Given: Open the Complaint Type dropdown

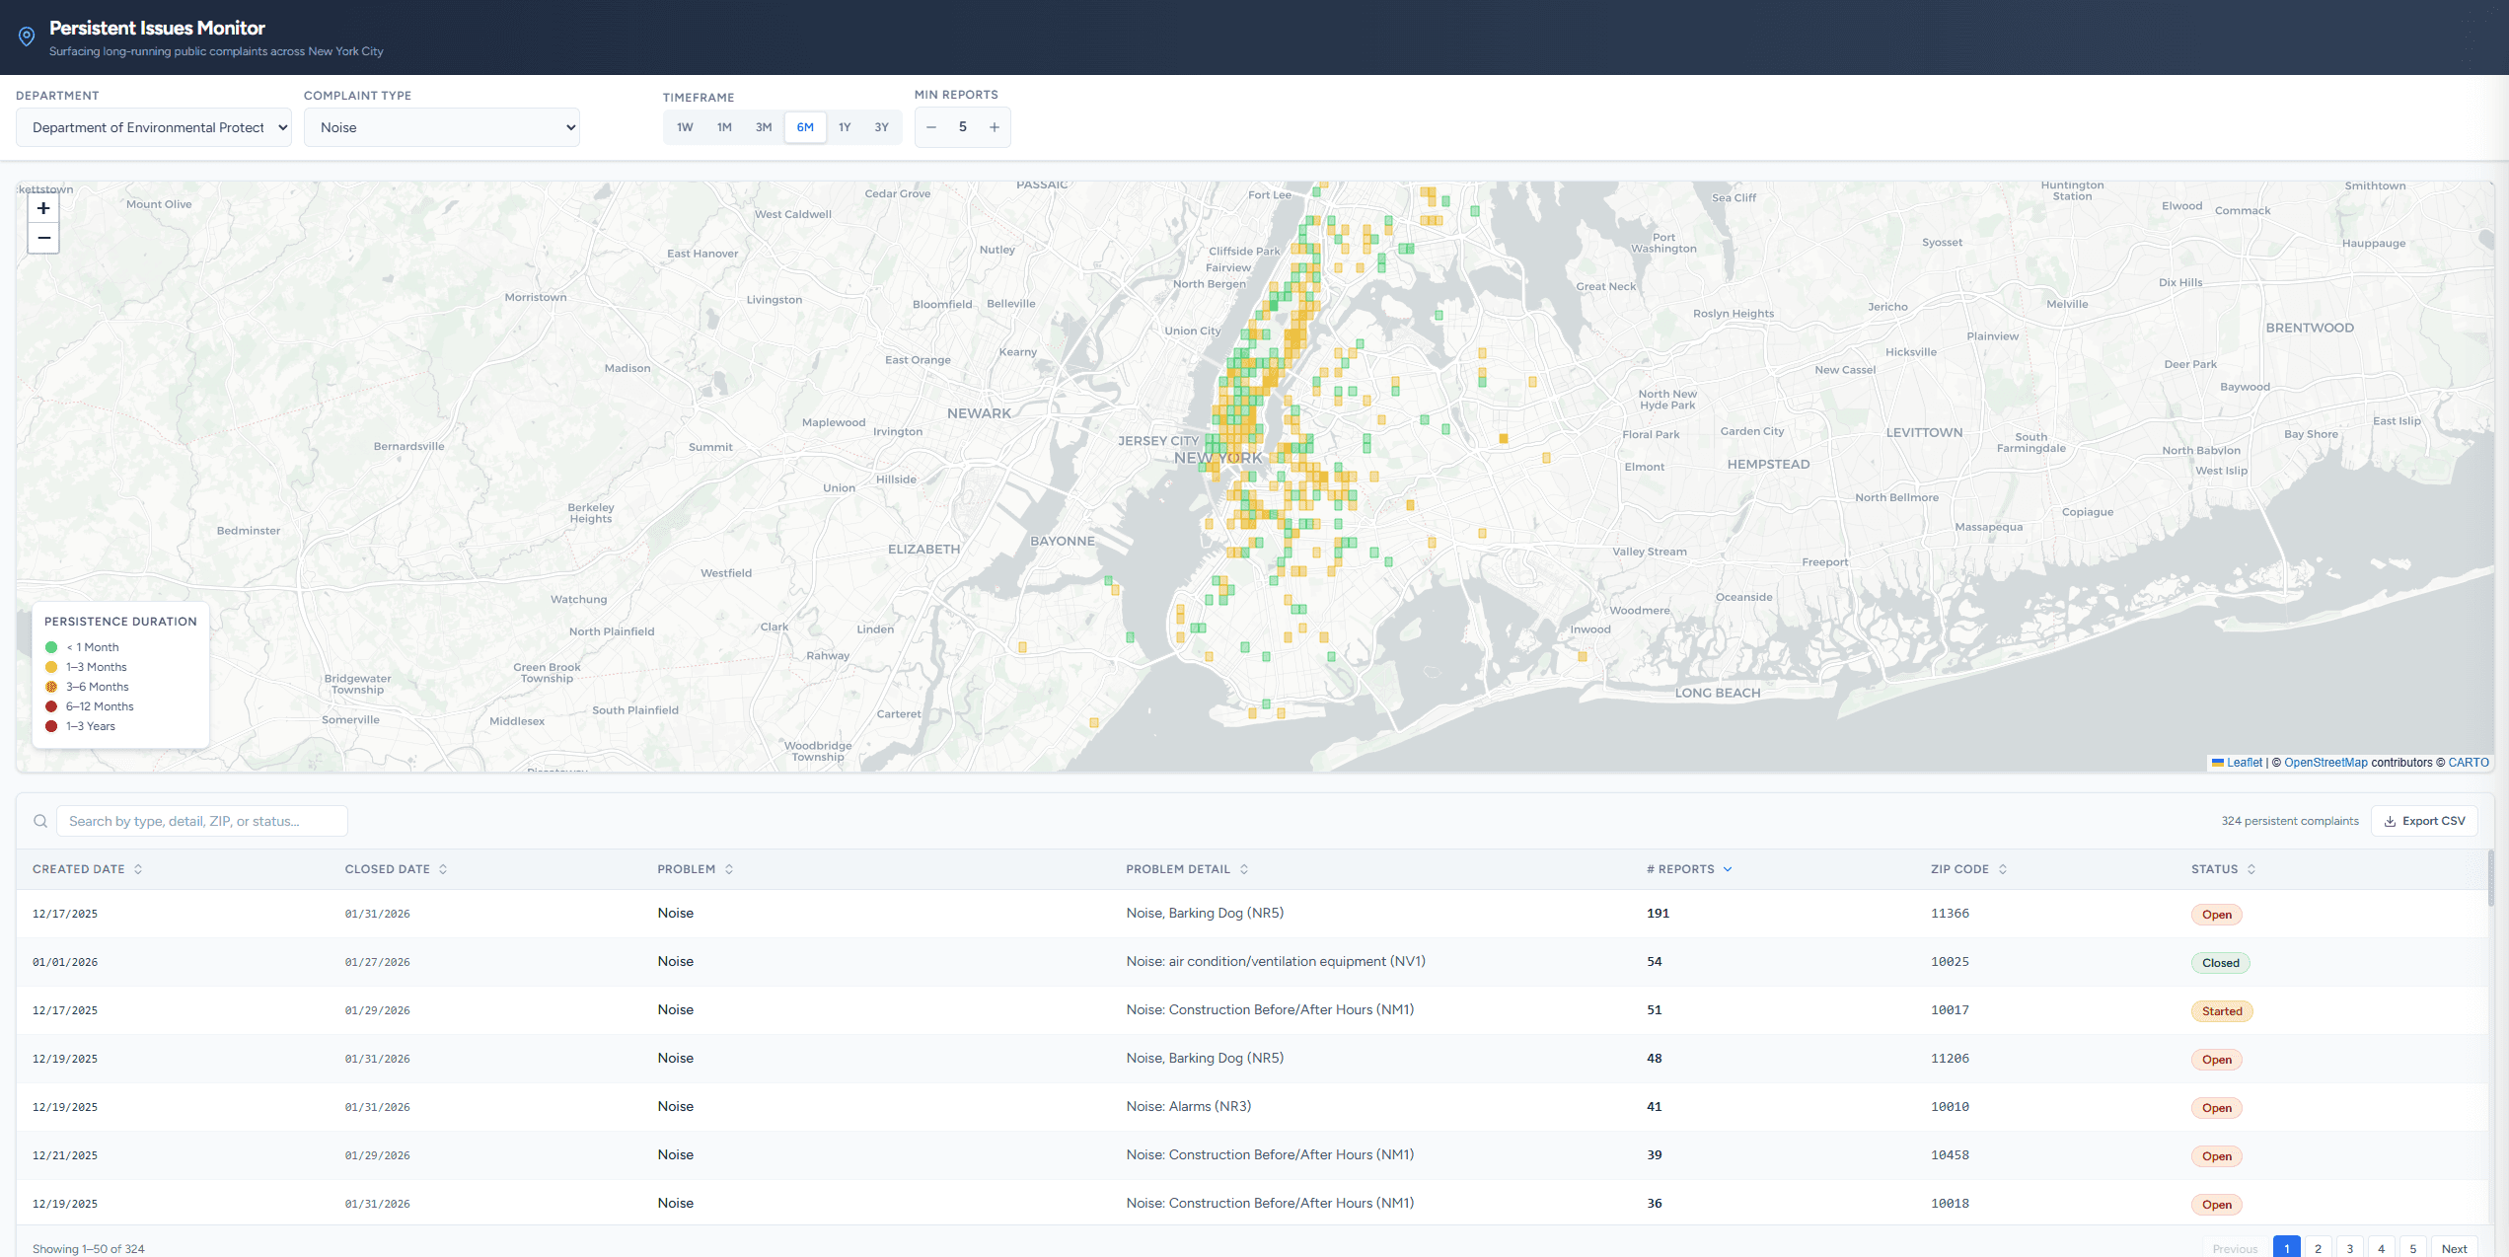Looking at the screenshot, I should point(442,127).
